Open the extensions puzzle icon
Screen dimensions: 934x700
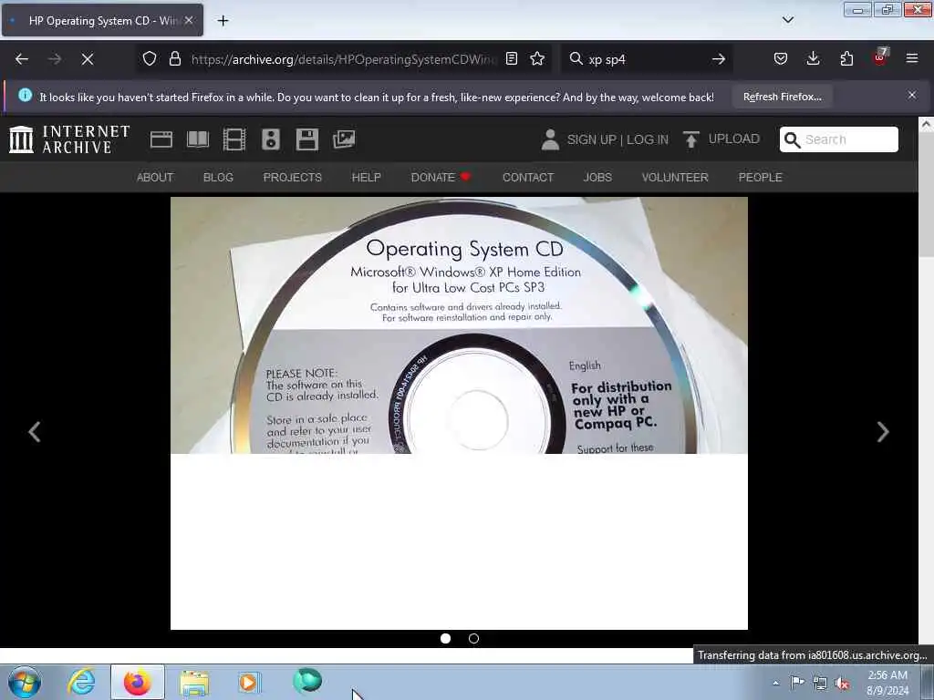click(846, 58)
